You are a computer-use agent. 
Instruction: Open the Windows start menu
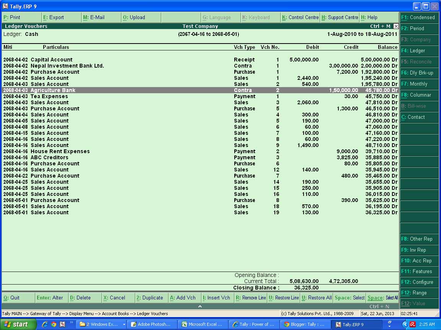[x=18, y=324]
